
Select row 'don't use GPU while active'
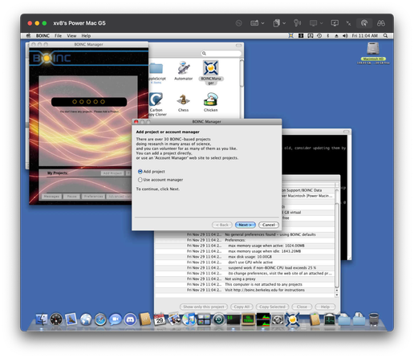[245, 262]
